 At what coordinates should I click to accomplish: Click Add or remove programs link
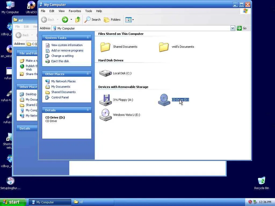67,50
